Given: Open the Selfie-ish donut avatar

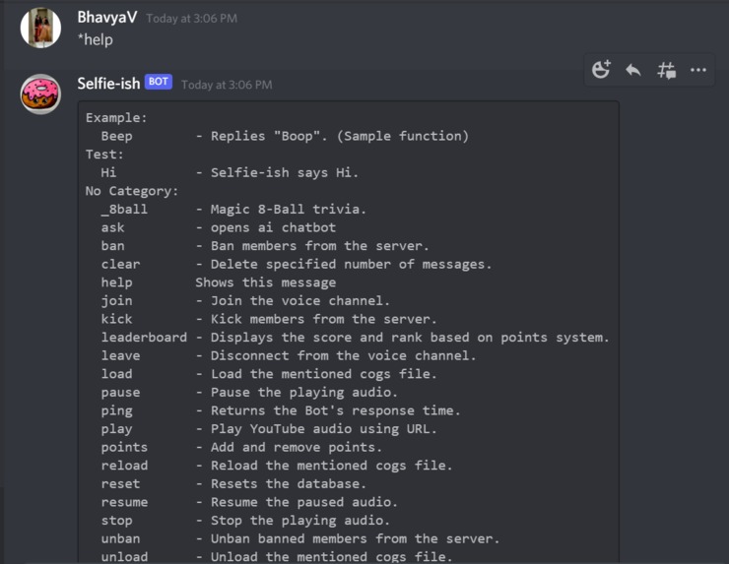Looking at the screenshot, I should pos(41,94).
